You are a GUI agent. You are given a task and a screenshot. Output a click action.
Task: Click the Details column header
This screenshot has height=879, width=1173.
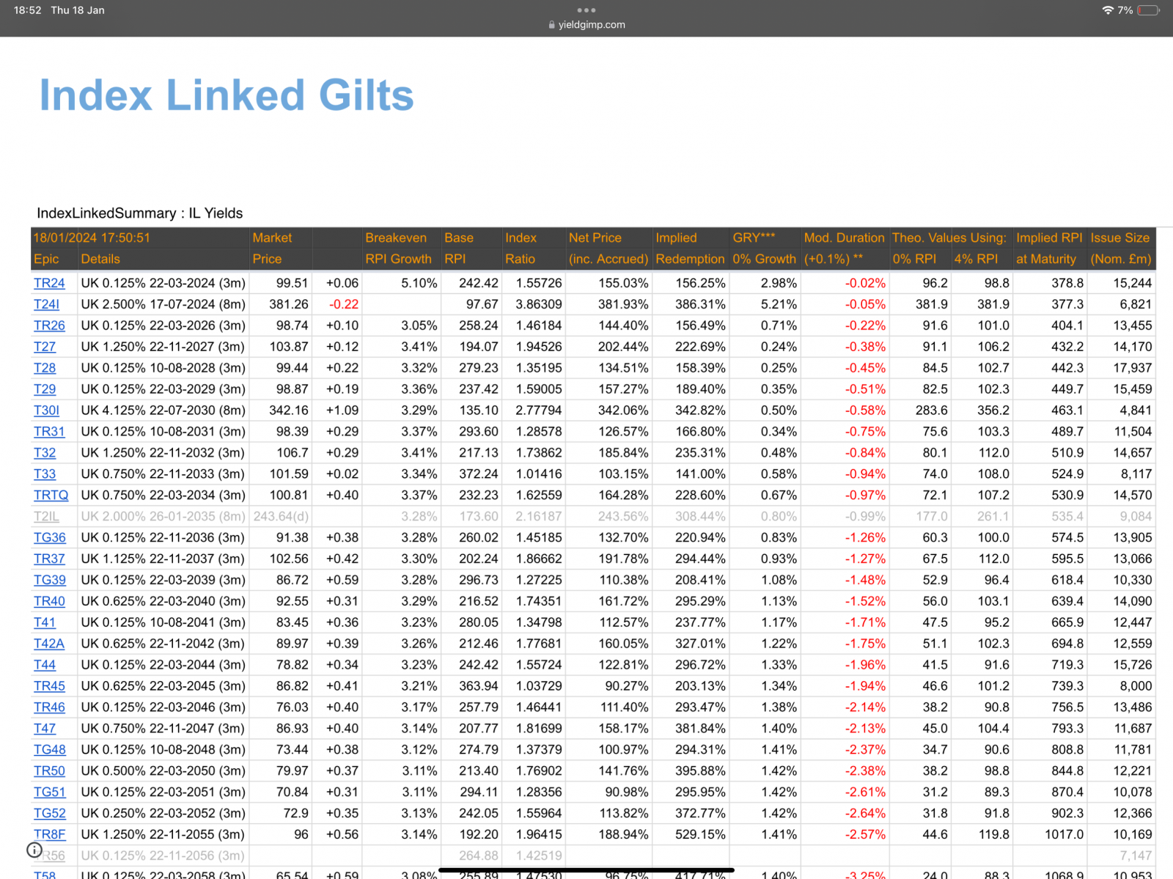pos(100,259)
